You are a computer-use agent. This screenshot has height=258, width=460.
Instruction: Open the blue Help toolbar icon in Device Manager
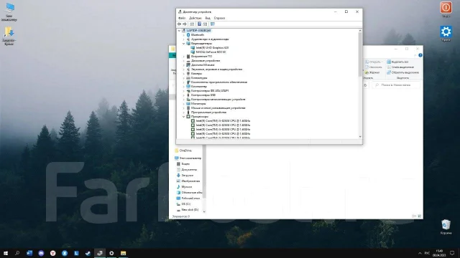(199, 24)
